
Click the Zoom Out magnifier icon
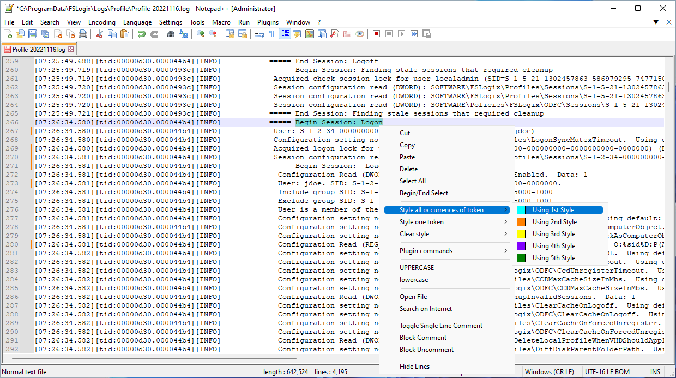click(x=213, y=34)
